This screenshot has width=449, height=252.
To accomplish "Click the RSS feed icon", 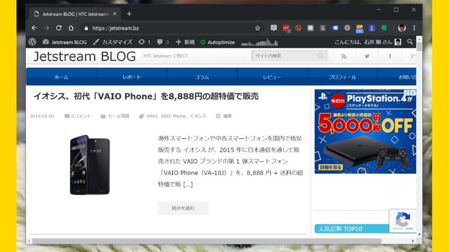I will [344, 56].
